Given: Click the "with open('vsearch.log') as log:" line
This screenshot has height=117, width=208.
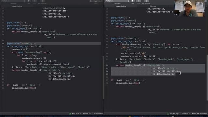Looking at the screenshot, I should 32,52.
